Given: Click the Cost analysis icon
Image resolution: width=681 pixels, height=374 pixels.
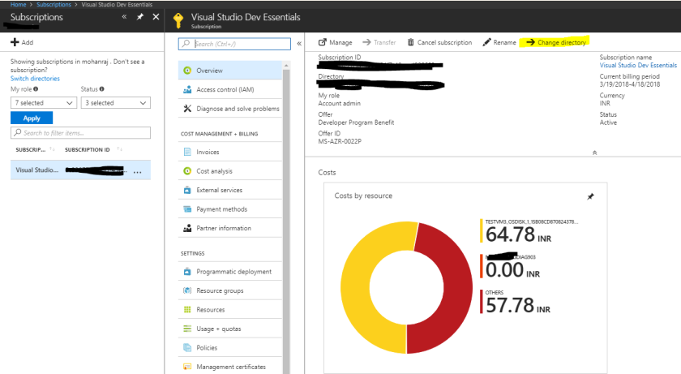Looking at the screenshot, I should [x=187, y=171].
